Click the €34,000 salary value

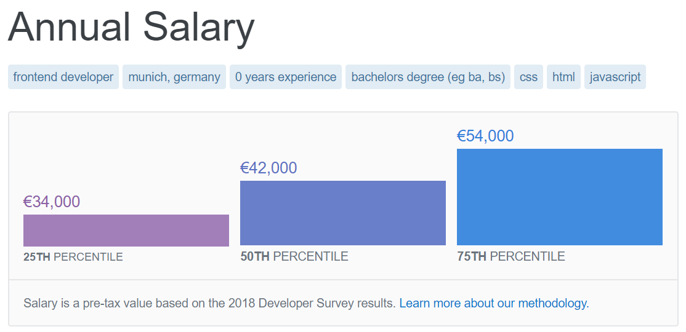[x=52, y=202]
